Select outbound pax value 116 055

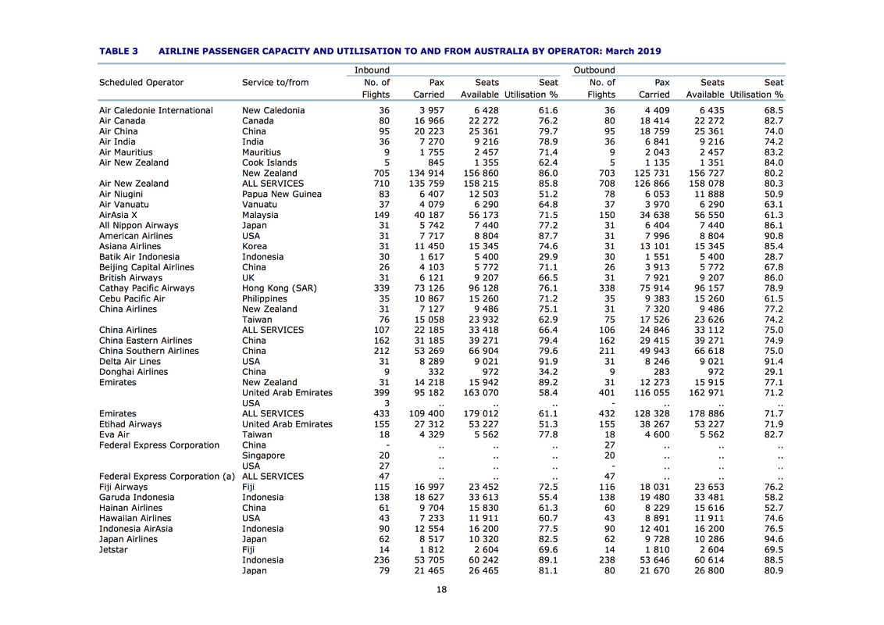(x=652, y=393)
